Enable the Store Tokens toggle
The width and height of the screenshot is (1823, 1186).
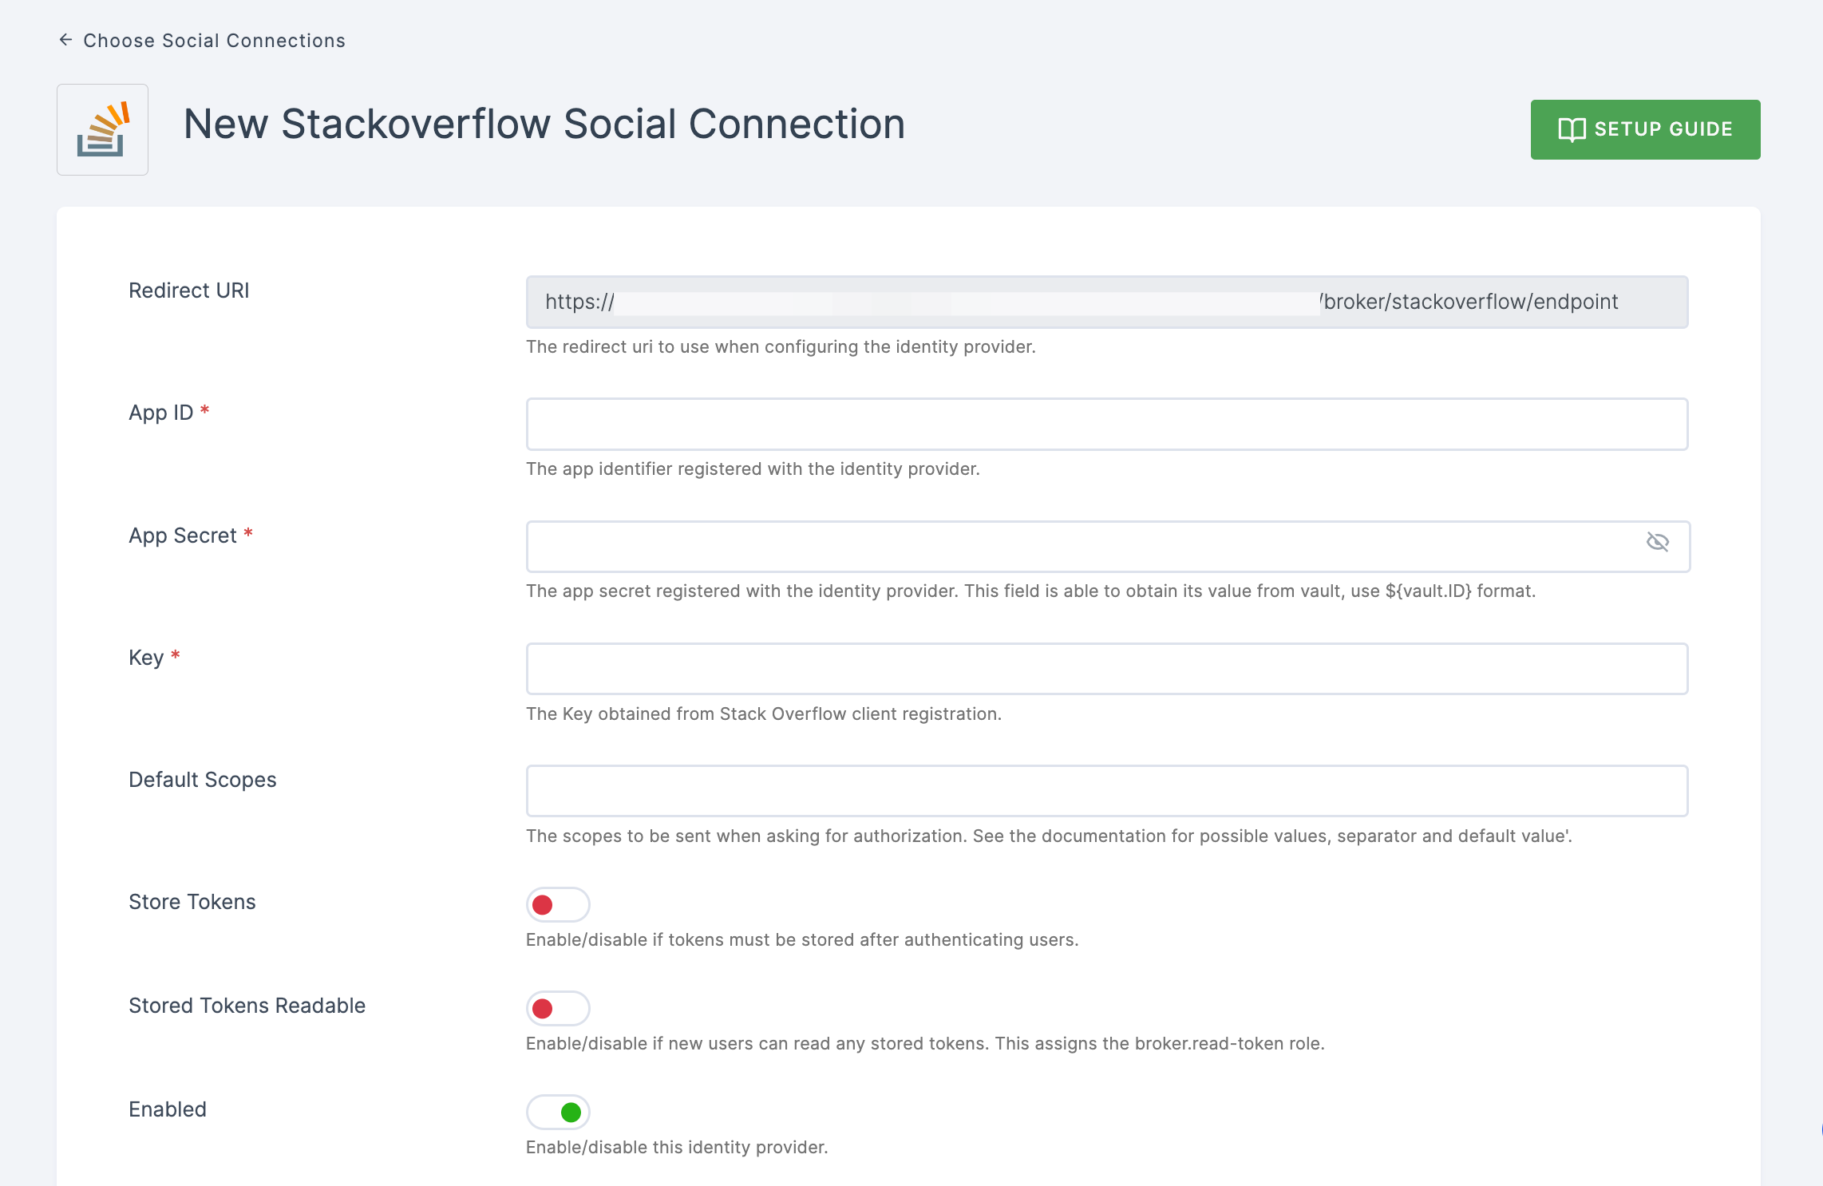[558, 904]
